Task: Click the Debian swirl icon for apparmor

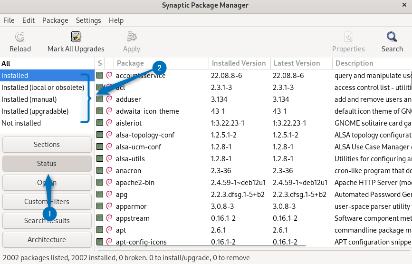Action: point(109,206)
